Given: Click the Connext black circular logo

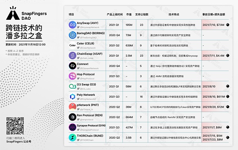Looking at the screenshot, I should pyautogui.click(x=73, y=66).
